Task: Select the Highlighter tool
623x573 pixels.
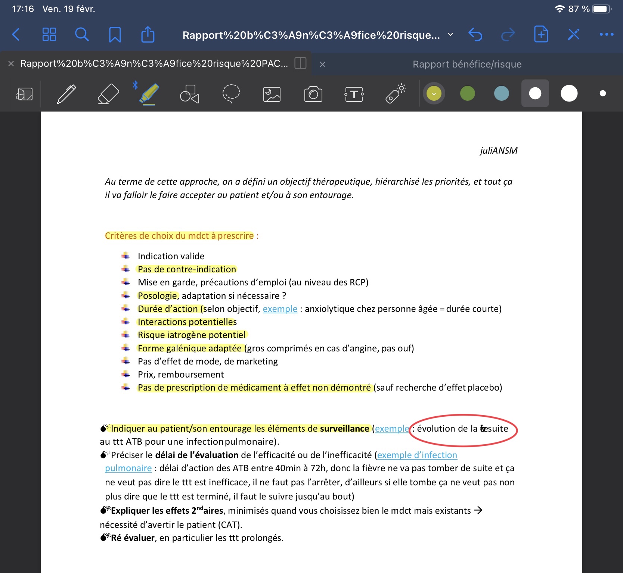Action: click(x=149, y=94)
